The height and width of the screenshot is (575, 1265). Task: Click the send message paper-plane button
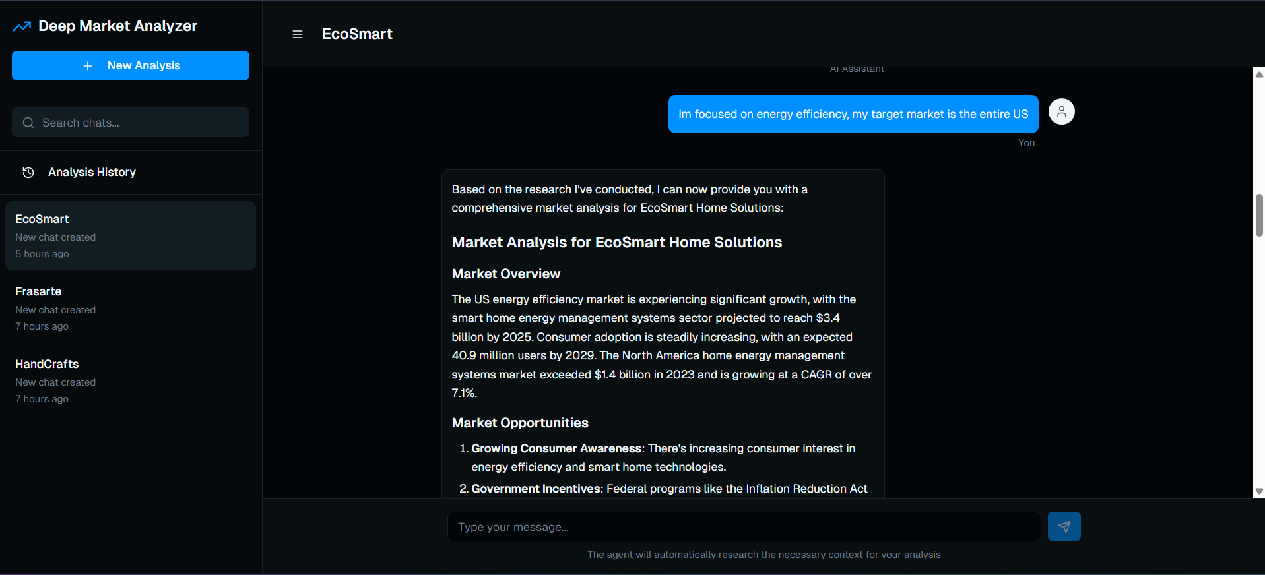point(1064,526)
